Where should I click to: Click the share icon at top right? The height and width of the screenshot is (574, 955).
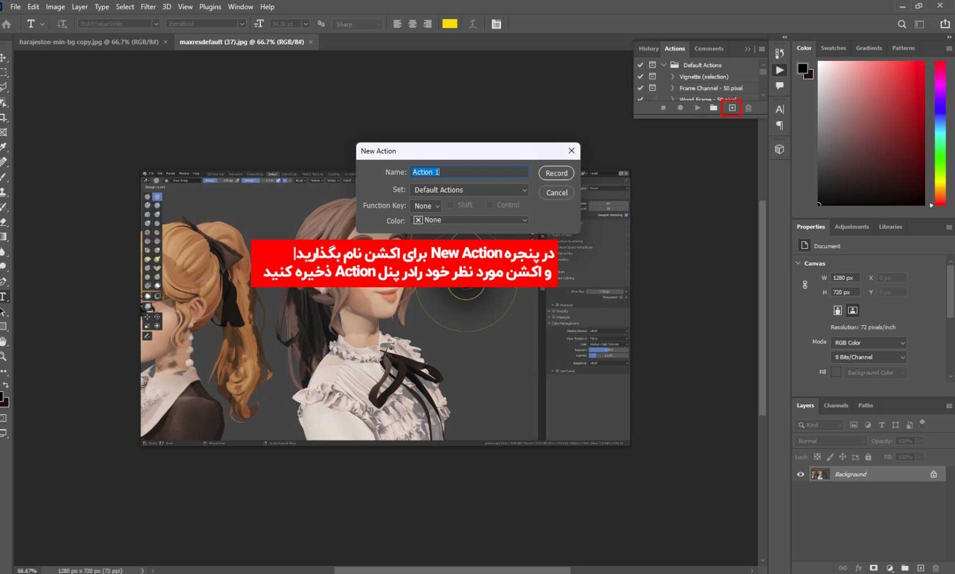click(945, 24)
